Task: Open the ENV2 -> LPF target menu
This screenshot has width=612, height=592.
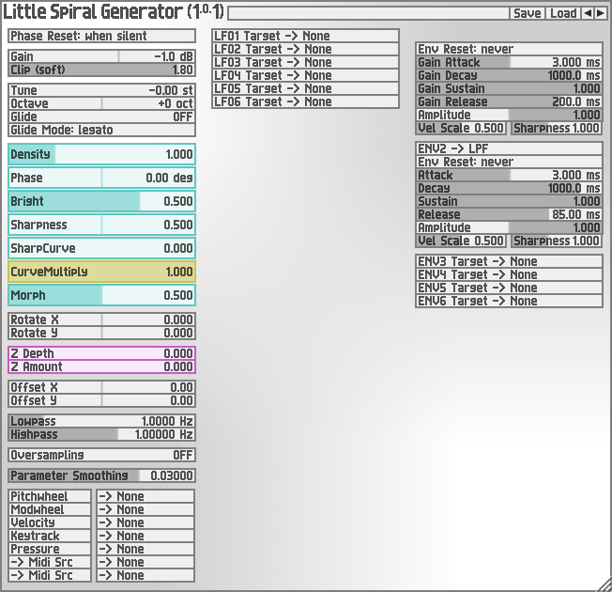Action: pyautogui.click(x=509, y=148)
